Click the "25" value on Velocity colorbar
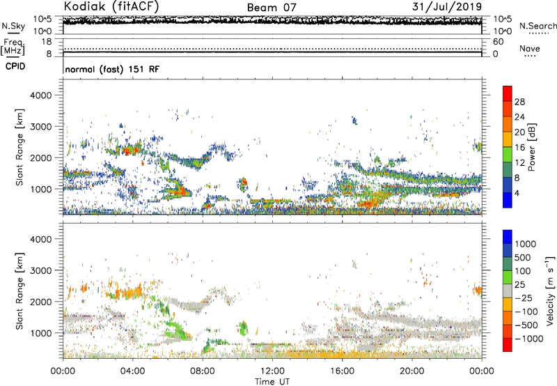This screenshot has height=386, width=557. coord(520,285)
